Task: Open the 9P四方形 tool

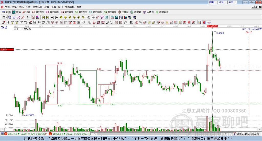Action: pos(53,12)
